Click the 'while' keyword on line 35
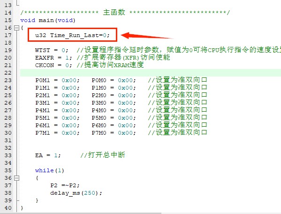This screenshot has height=214, width=281. (45, 170)
